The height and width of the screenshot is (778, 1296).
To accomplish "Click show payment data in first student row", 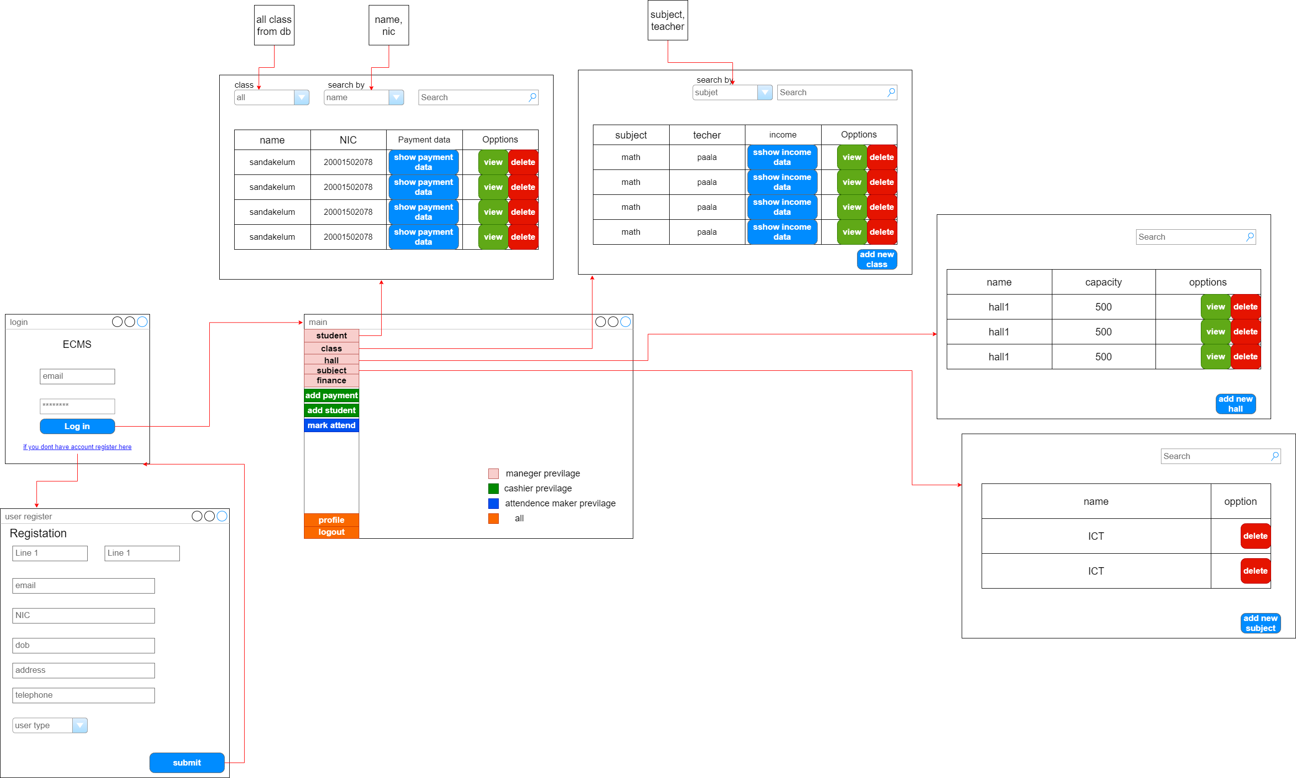I will (x=424, y=162).
